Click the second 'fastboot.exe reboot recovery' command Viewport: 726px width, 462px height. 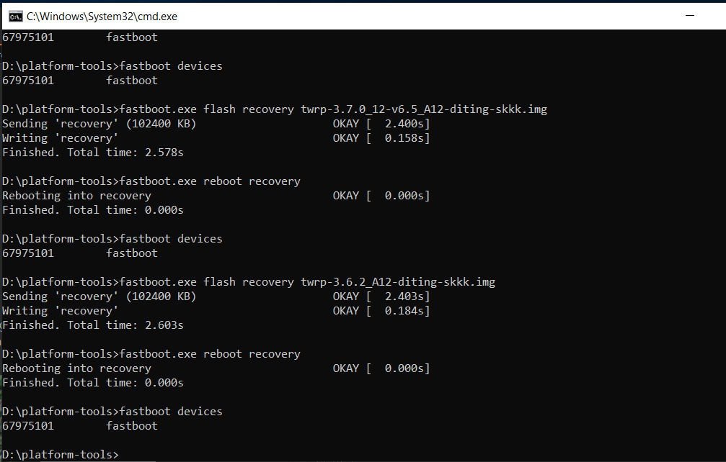pyautogui.click(x=210, y=354)
